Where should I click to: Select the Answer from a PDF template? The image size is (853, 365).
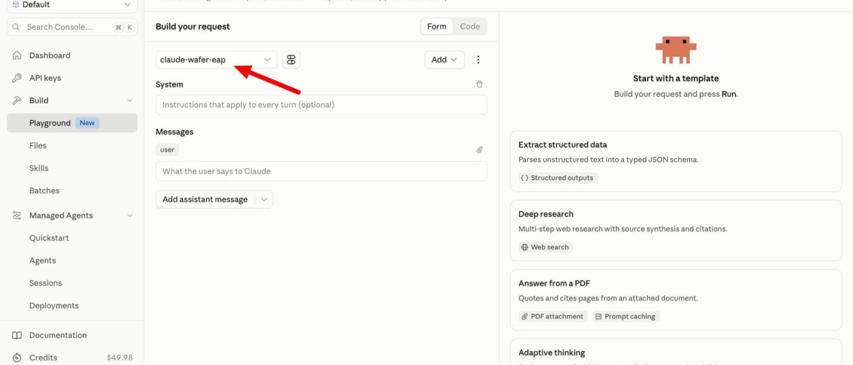coord(676,300)
